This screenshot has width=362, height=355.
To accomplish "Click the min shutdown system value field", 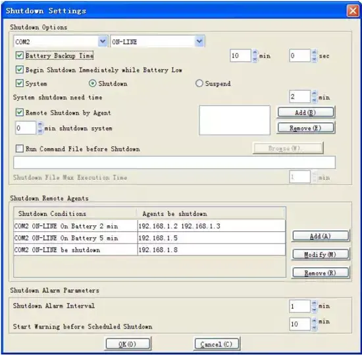I will coord(26,128).
